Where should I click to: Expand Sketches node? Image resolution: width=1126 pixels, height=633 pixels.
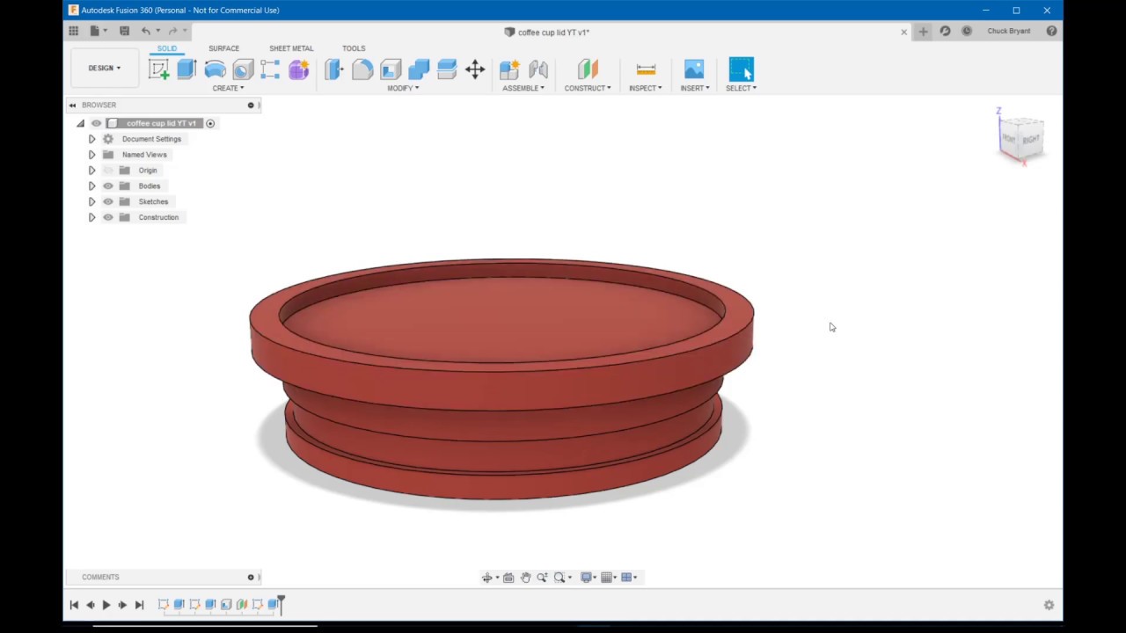[91, 201]
